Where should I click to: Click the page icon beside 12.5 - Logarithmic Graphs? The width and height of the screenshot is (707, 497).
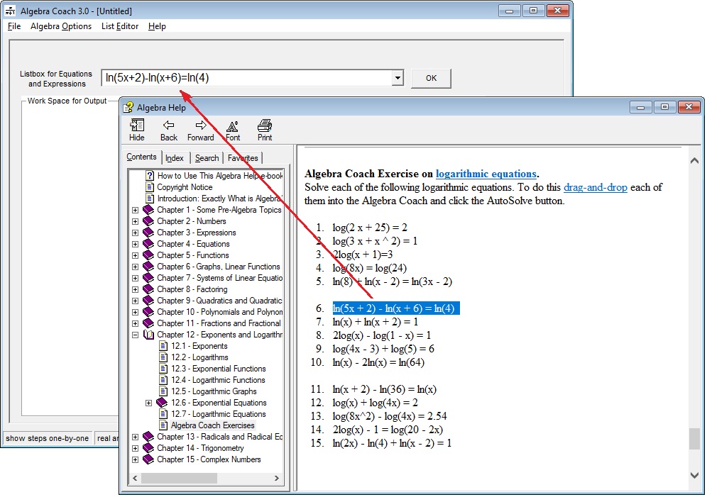pyautogui.click(x=164, y=391)
